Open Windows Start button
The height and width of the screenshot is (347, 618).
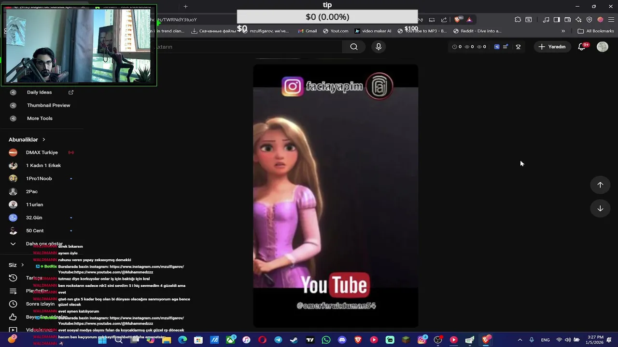coord(102,340)
